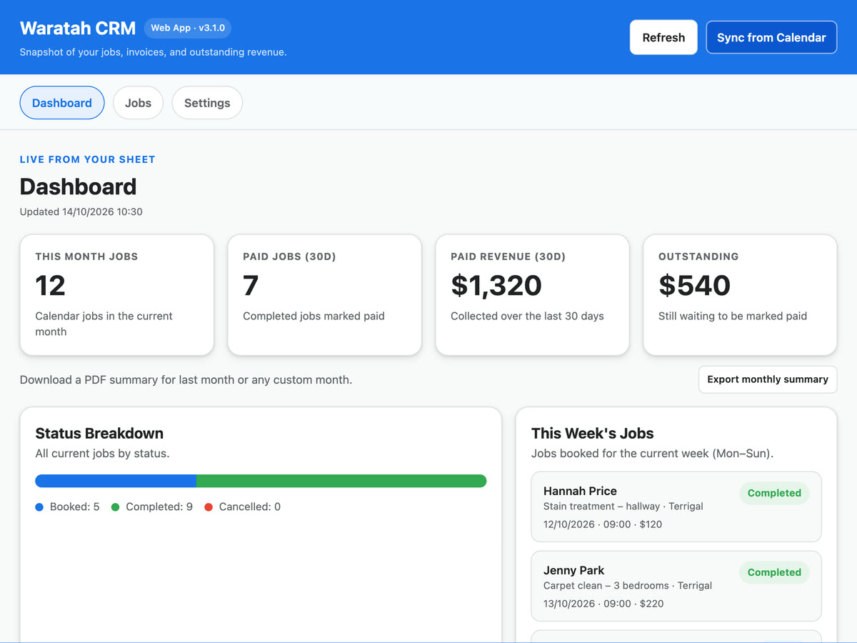Select the This Month Jobs card
This screenshot has width=857, height=643.
(117, 295)
